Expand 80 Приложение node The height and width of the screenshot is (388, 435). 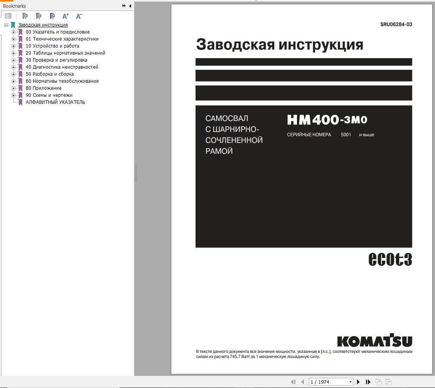point(13,88)
